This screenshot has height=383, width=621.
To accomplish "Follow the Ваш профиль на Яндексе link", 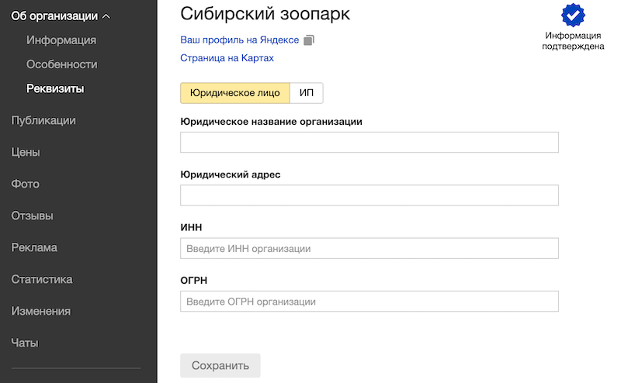I will (239, 40).
